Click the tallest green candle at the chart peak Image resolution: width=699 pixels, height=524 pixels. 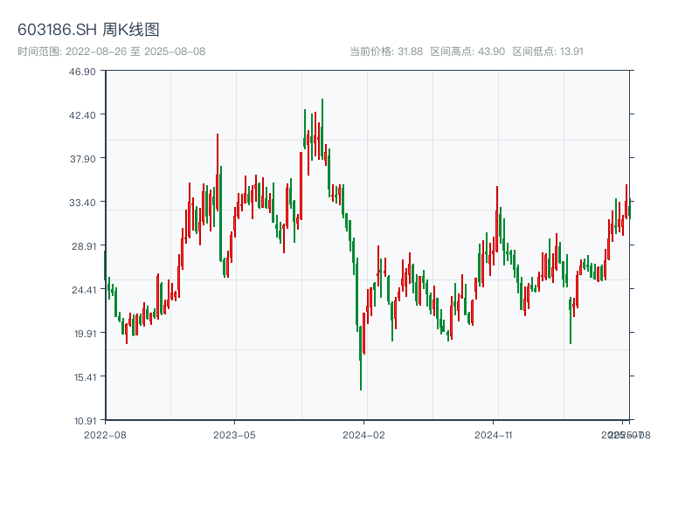click(322, 129)
